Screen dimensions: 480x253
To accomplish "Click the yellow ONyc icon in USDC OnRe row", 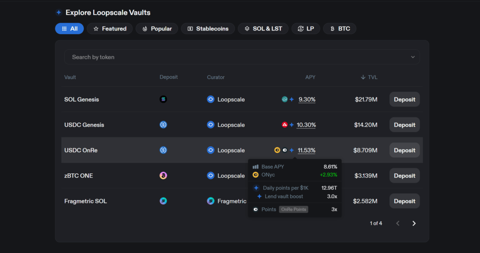I will pos(277,150).
